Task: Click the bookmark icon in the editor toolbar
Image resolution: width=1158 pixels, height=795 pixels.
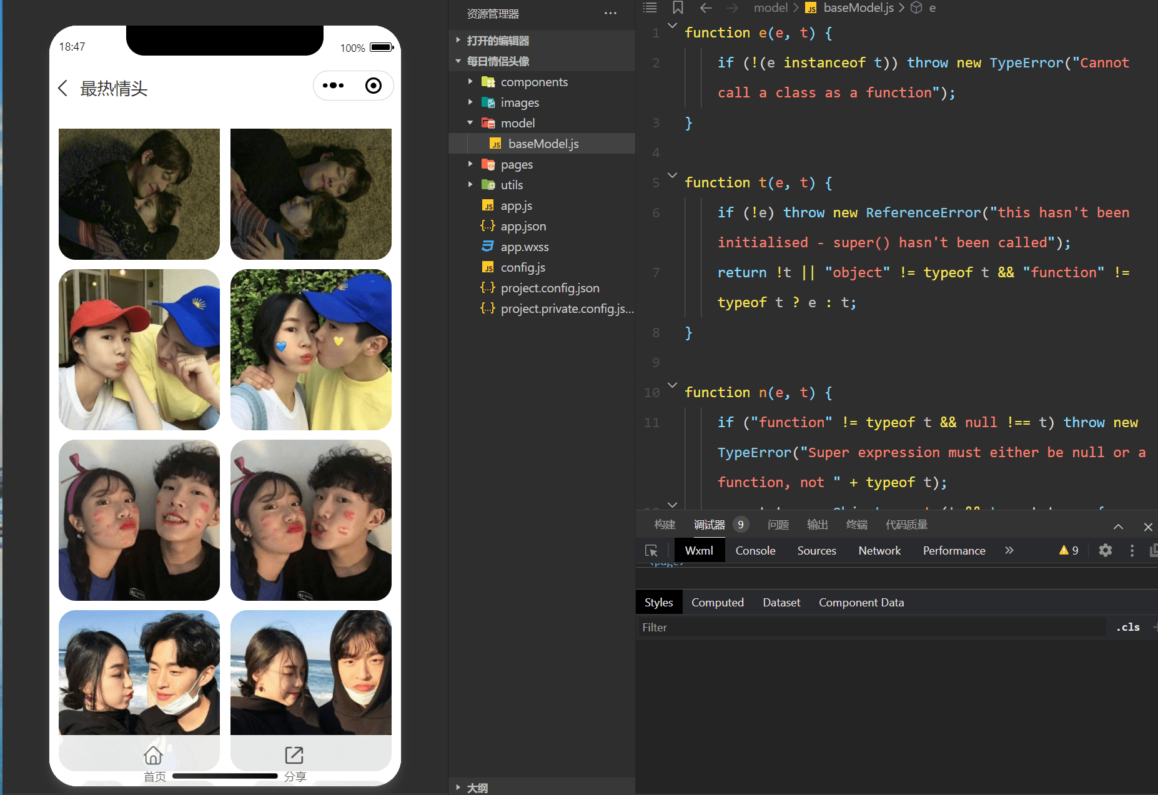Action: (678, 7)
